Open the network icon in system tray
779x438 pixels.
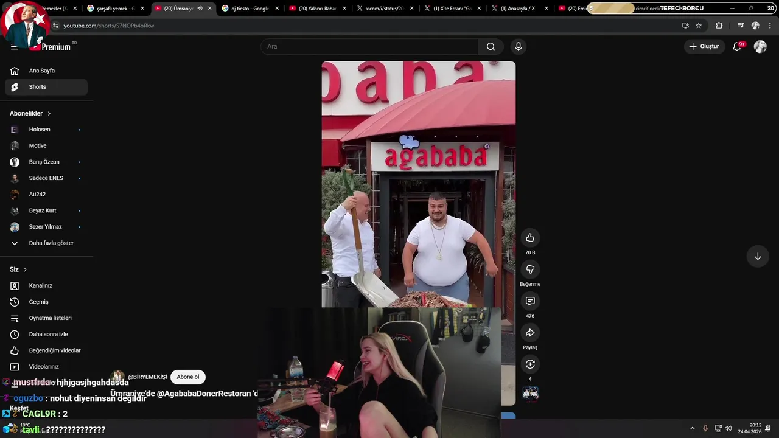point(718,428)
